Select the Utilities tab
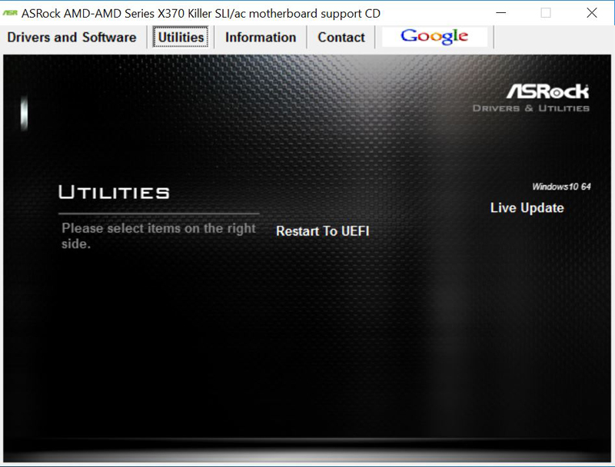 181,37
